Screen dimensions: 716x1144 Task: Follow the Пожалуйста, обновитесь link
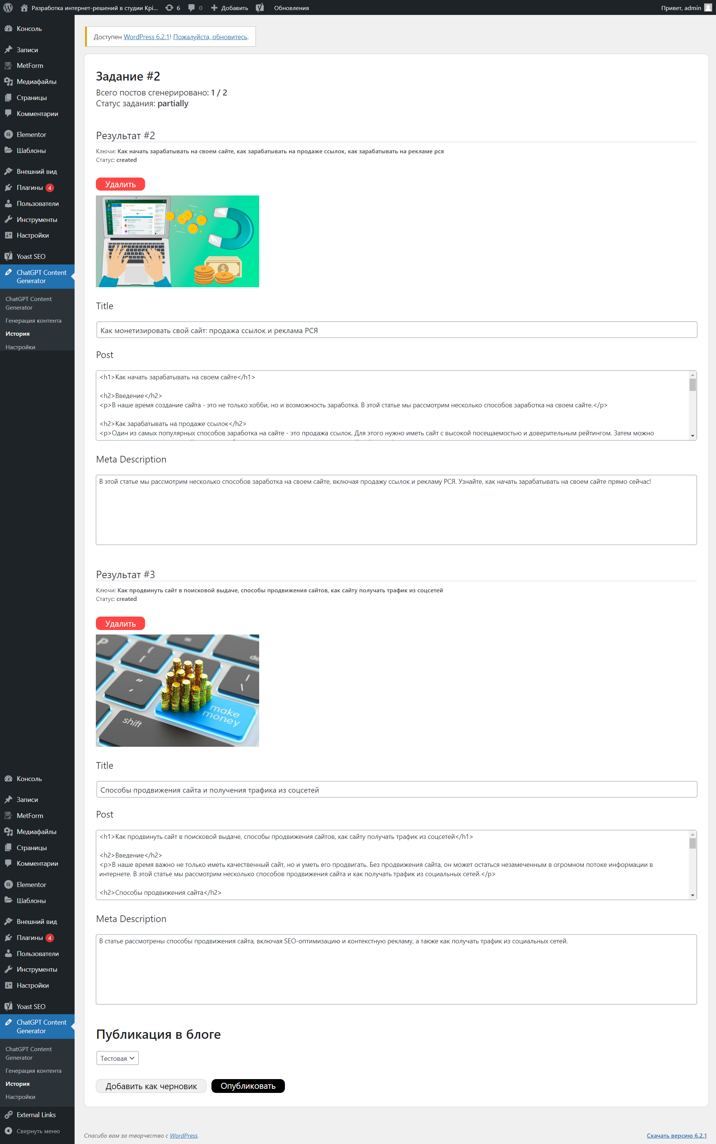[x=210, y=37]
